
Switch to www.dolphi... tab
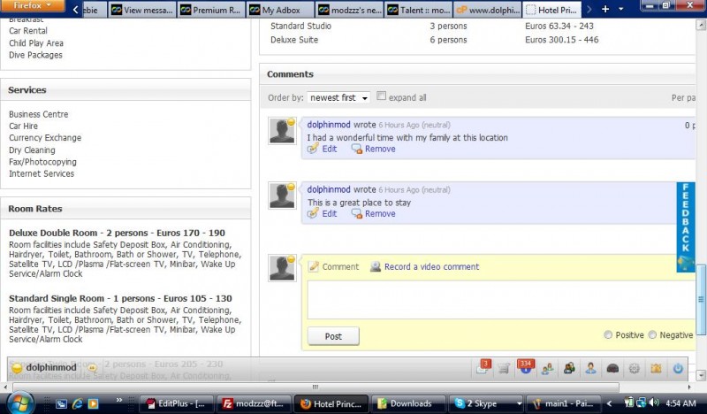tap(488, 10)
